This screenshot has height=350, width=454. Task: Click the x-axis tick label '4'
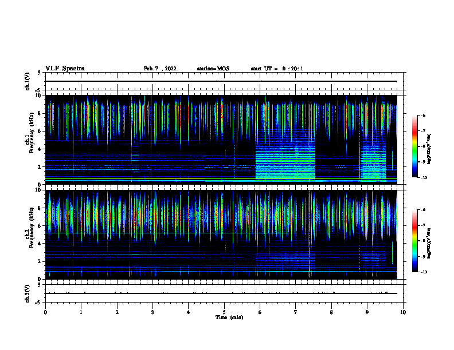[189, 312]
